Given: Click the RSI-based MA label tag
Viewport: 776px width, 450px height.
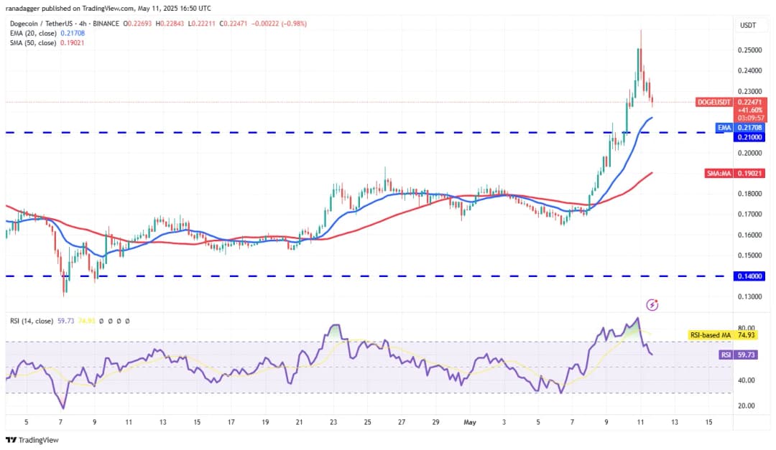Looking at the screenshot, I should tap(710, 334).
